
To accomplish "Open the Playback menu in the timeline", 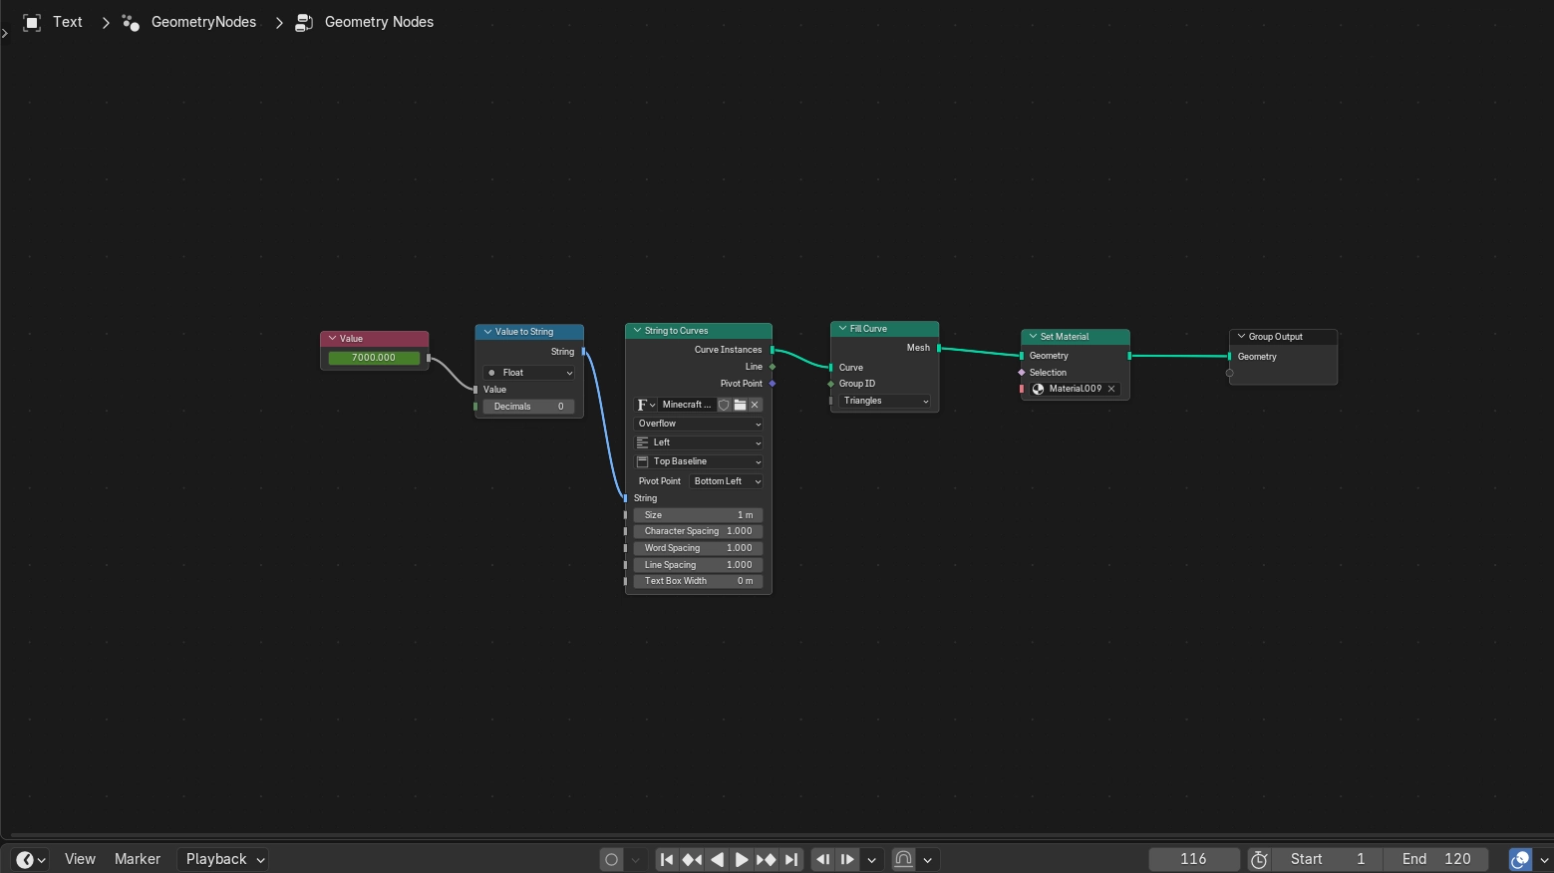I will click(214, 859).
